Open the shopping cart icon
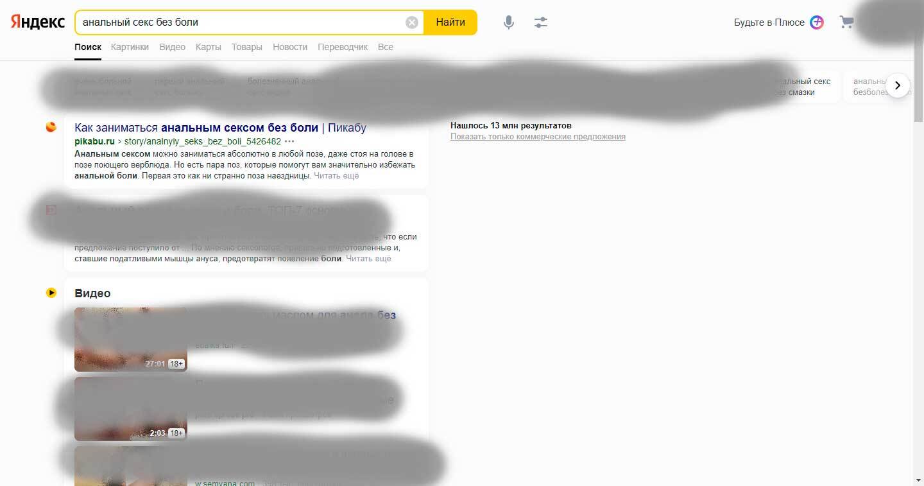This screenshot has height=486, width=924. [847, 22]
